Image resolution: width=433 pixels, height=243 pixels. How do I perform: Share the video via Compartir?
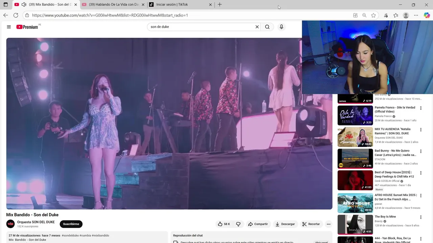click(258, 224)
